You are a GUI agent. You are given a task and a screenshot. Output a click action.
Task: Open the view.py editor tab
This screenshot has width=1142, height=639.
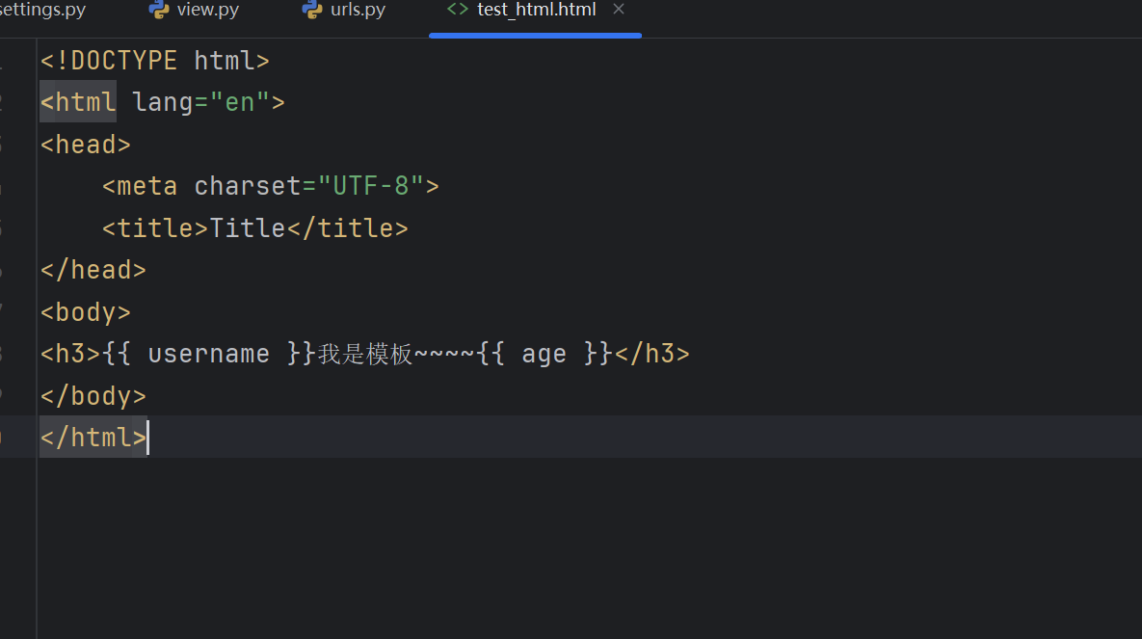pyautogui.click(x=207, y=11)
